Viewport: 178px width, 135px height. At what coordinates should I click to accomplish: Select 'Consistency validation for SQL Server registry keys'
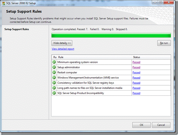tap(86, 83)
